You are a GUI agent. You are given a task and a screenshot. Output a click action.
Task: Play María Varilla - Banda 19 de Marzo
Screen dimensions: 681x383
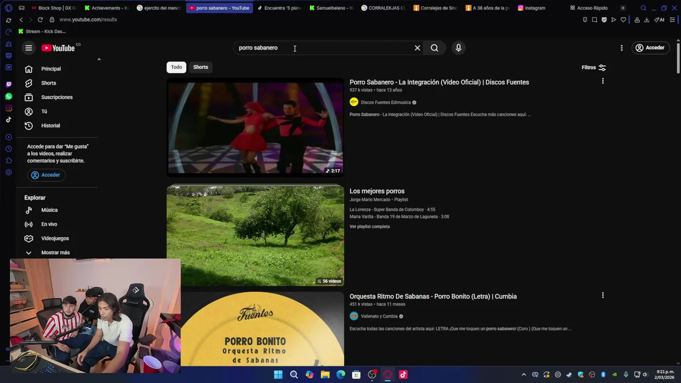tap(399, 217)
